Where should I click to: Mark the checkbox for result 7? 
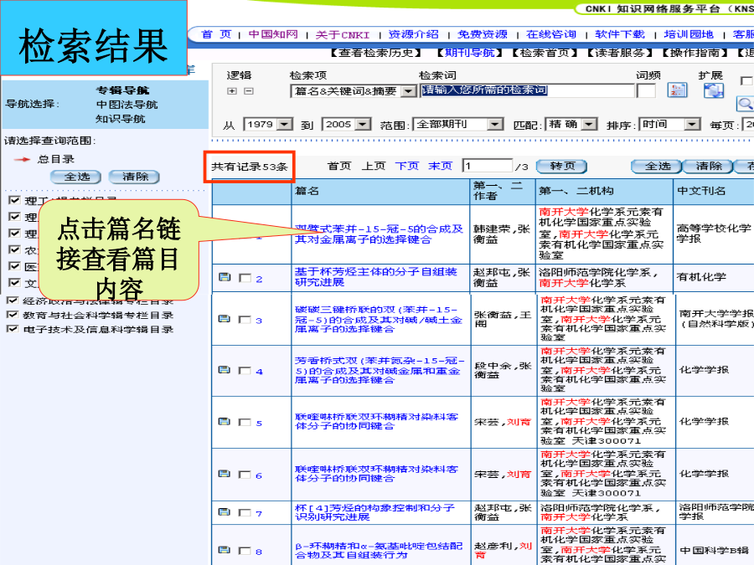click(x=245, y=513)
